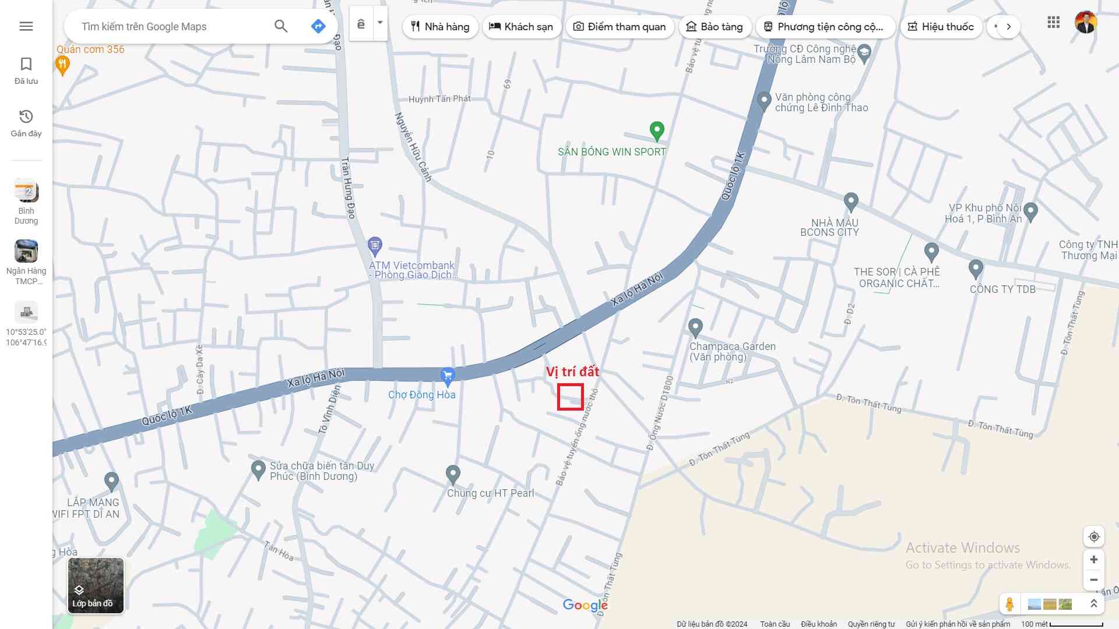Open Google apps grid
Viewport: 1119px width, 629px height.
click(1053, 23)
